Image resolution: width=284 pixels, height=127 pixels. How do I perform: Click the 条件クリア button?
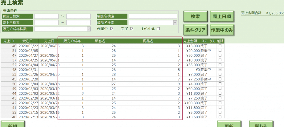pos(195,30)
